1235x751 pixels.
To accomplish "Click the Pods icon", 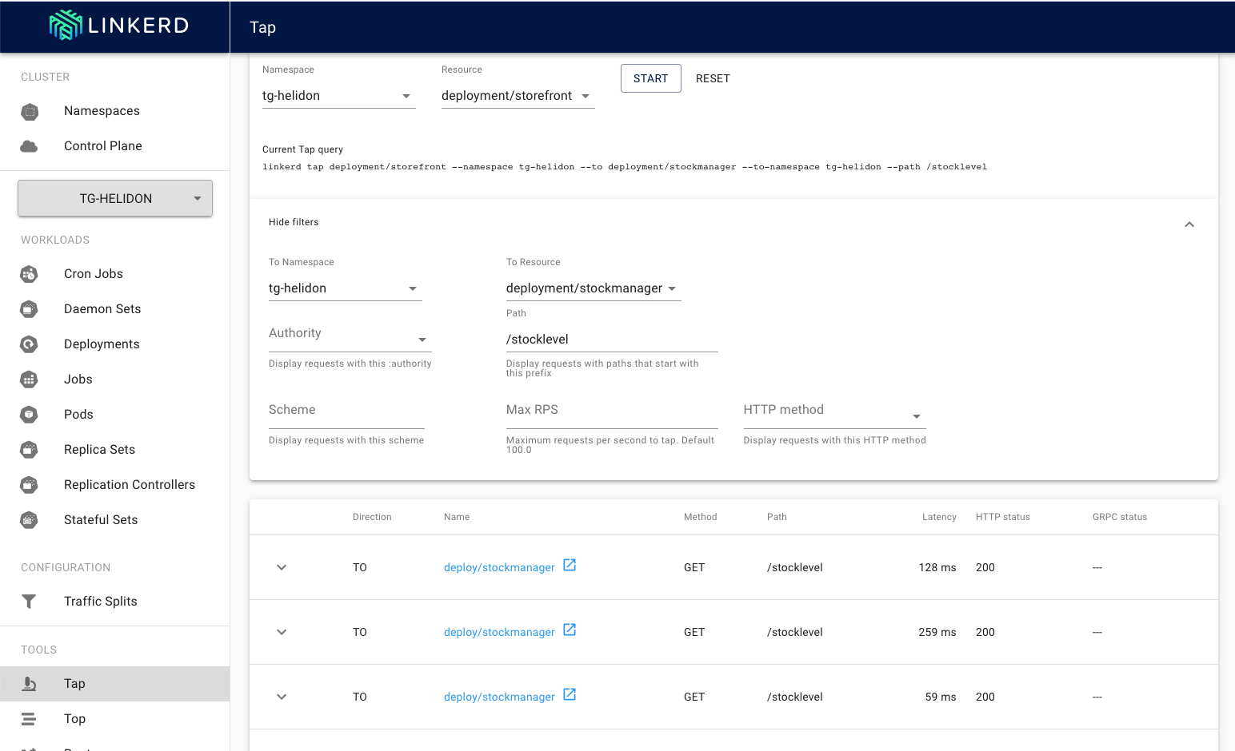I will pyautogui.click(x=30, y=415).
